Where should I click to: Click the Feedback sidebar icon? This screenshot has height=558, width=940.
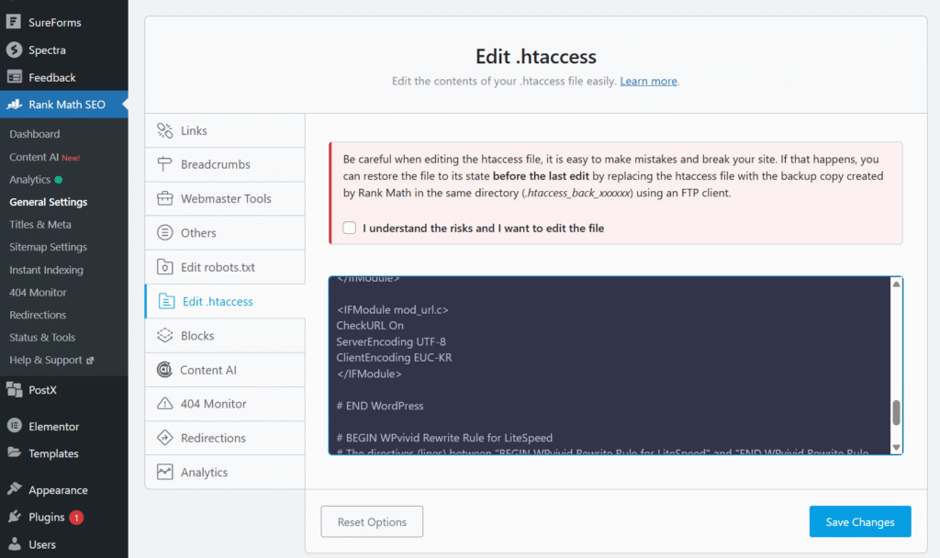(14, 77)
